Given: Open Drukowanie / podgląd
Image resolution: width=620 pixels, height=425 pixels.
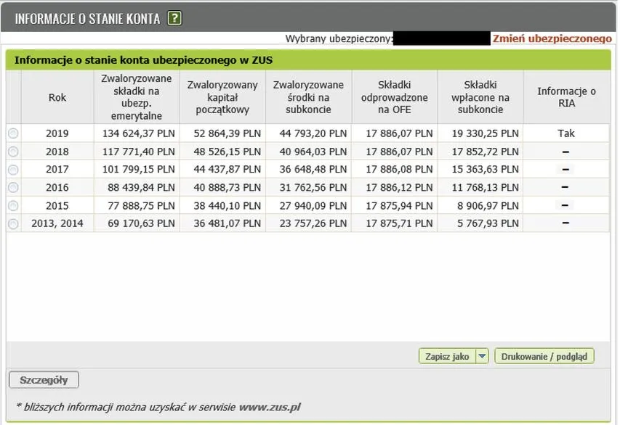Looking at the screenshot, I should pyautogui.click(x=544, y=356).
